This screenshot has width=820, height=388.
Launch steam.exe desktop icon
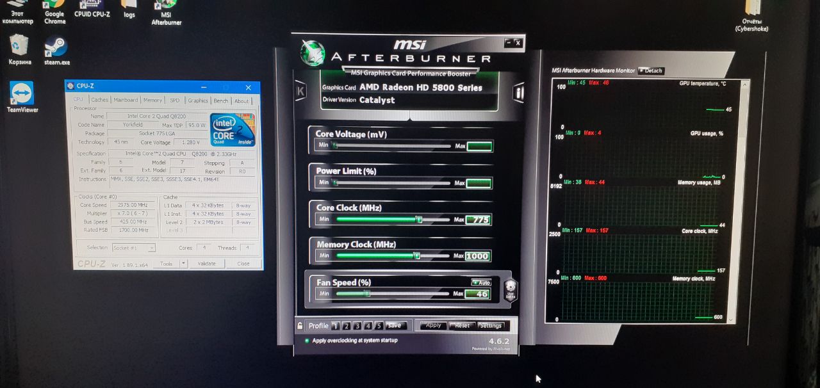tap(56, 51)
